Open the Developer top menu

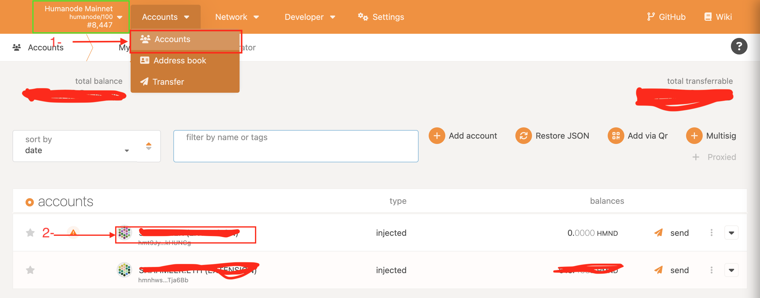[310, 17]
